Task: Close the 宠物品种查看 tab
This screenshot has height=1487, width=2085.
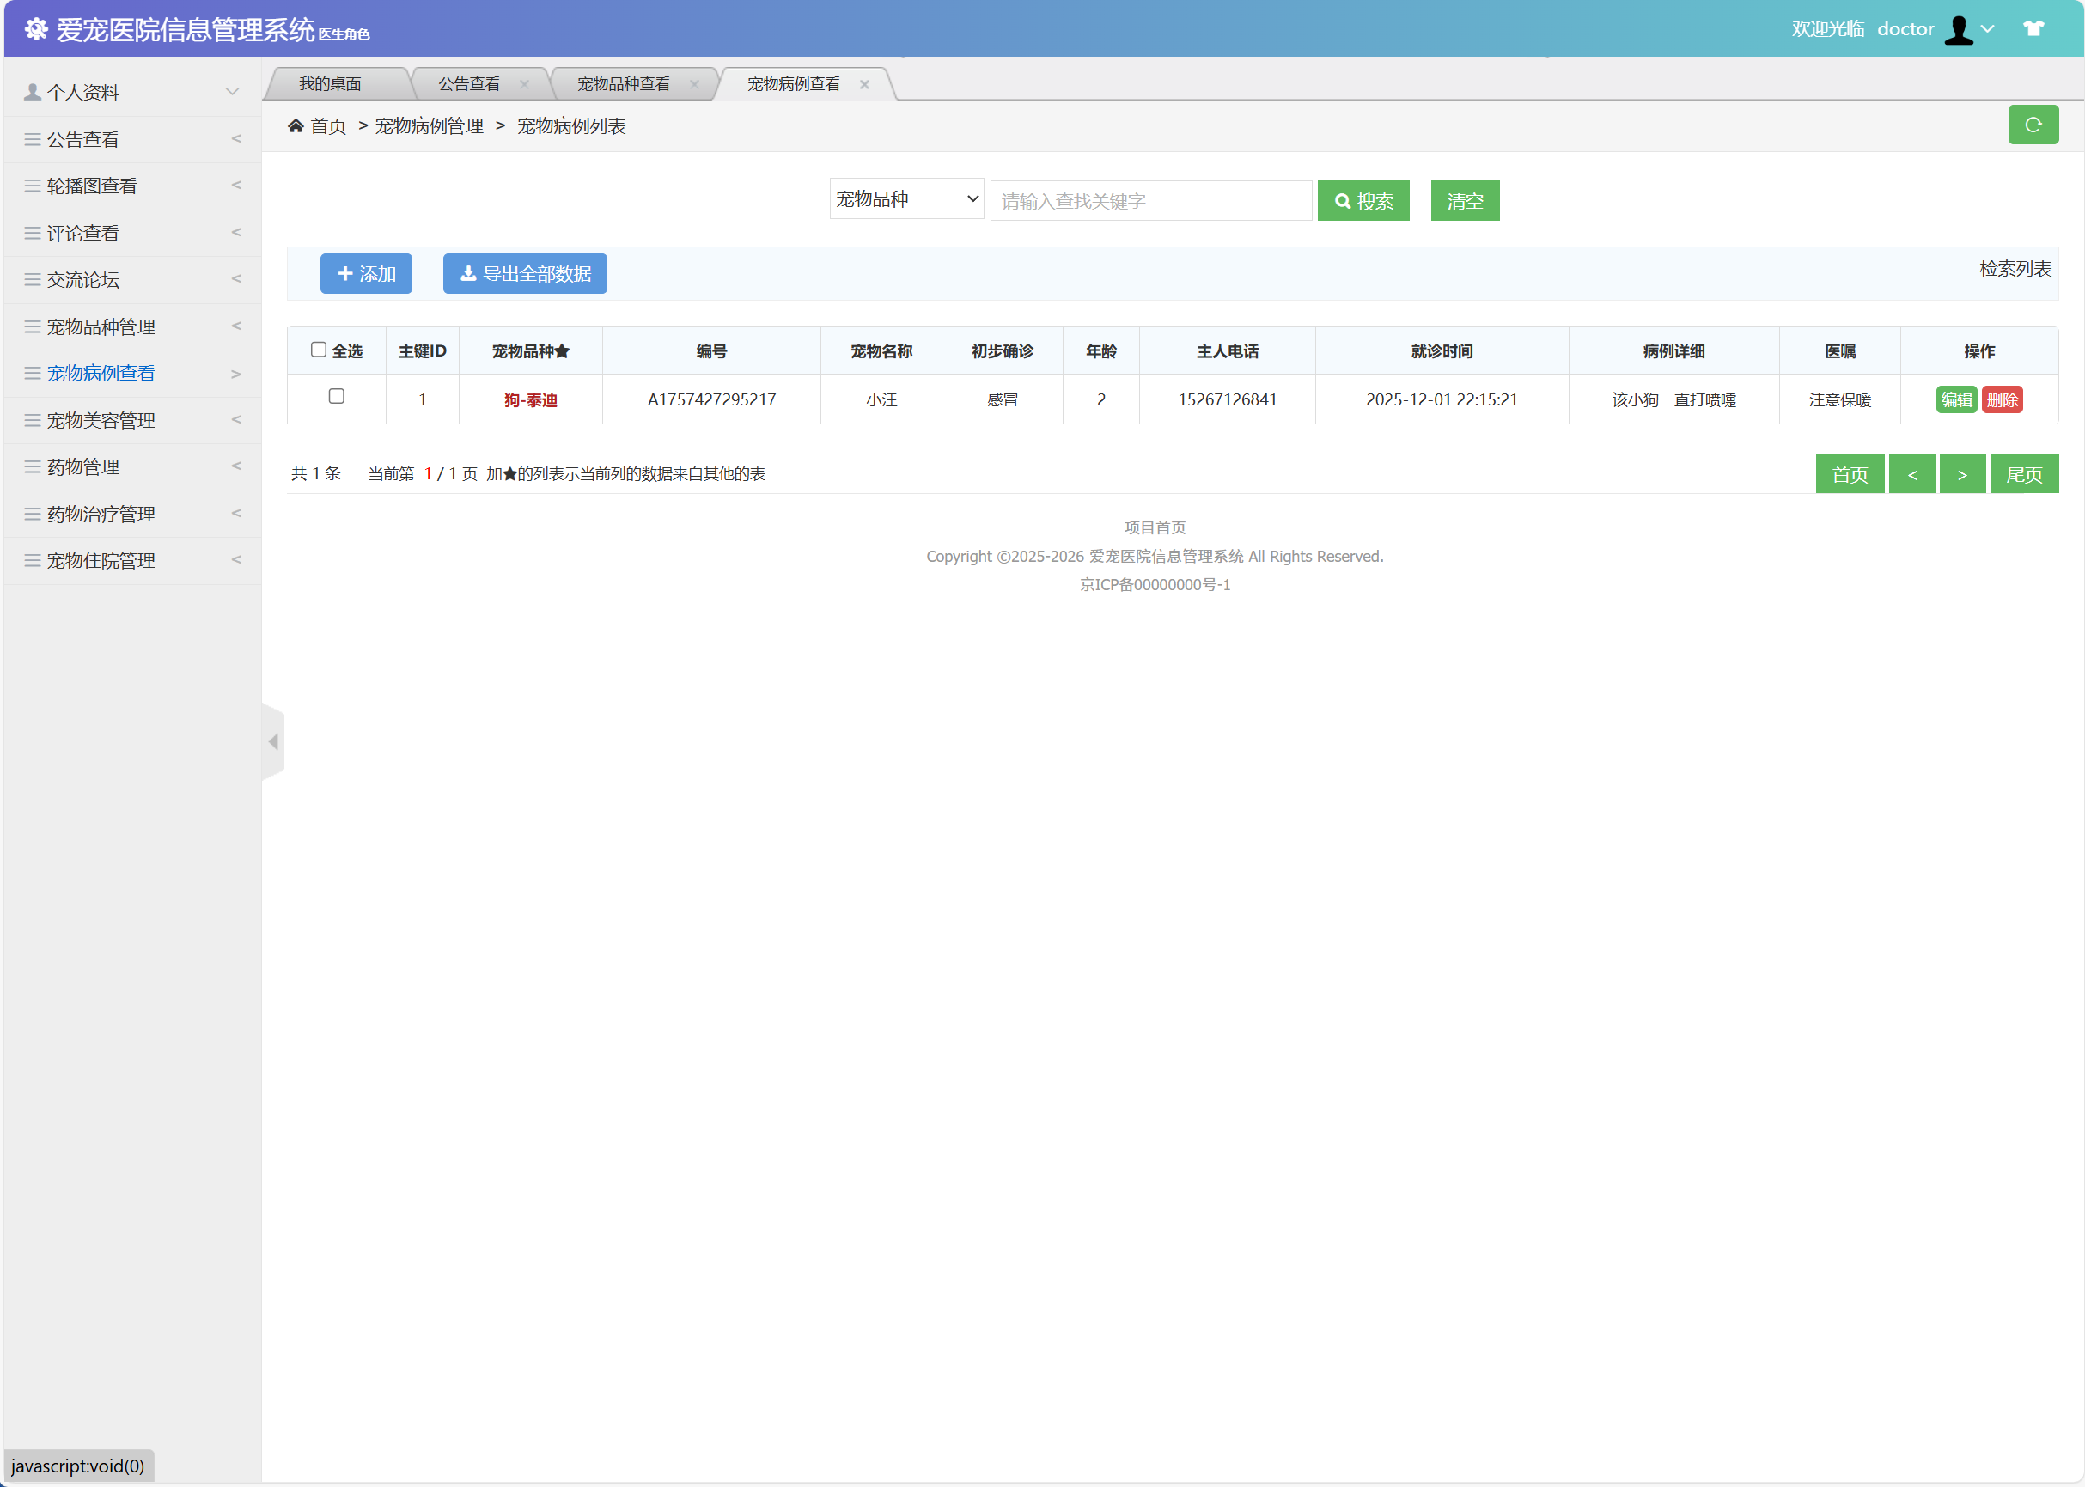Action: (694, 84)
